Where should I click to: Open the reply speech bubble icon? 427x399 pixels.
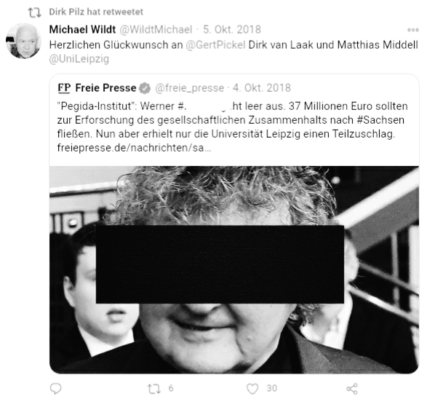pos(56,388)
